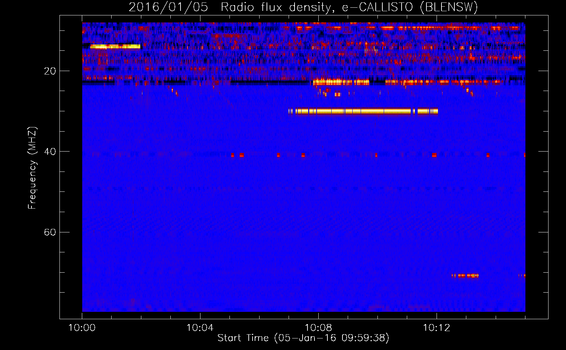This screenshot has height=350, width=566.
Task: Click the '10:12' time axis tick label
Action: (437, 328)
